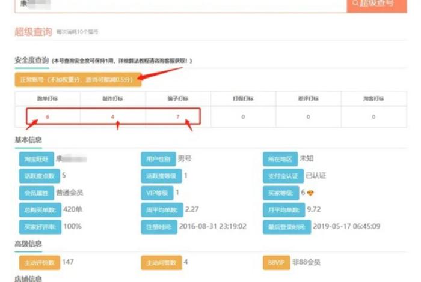
Task: Click the 100% positive rating value
Action: click(73, 227)
